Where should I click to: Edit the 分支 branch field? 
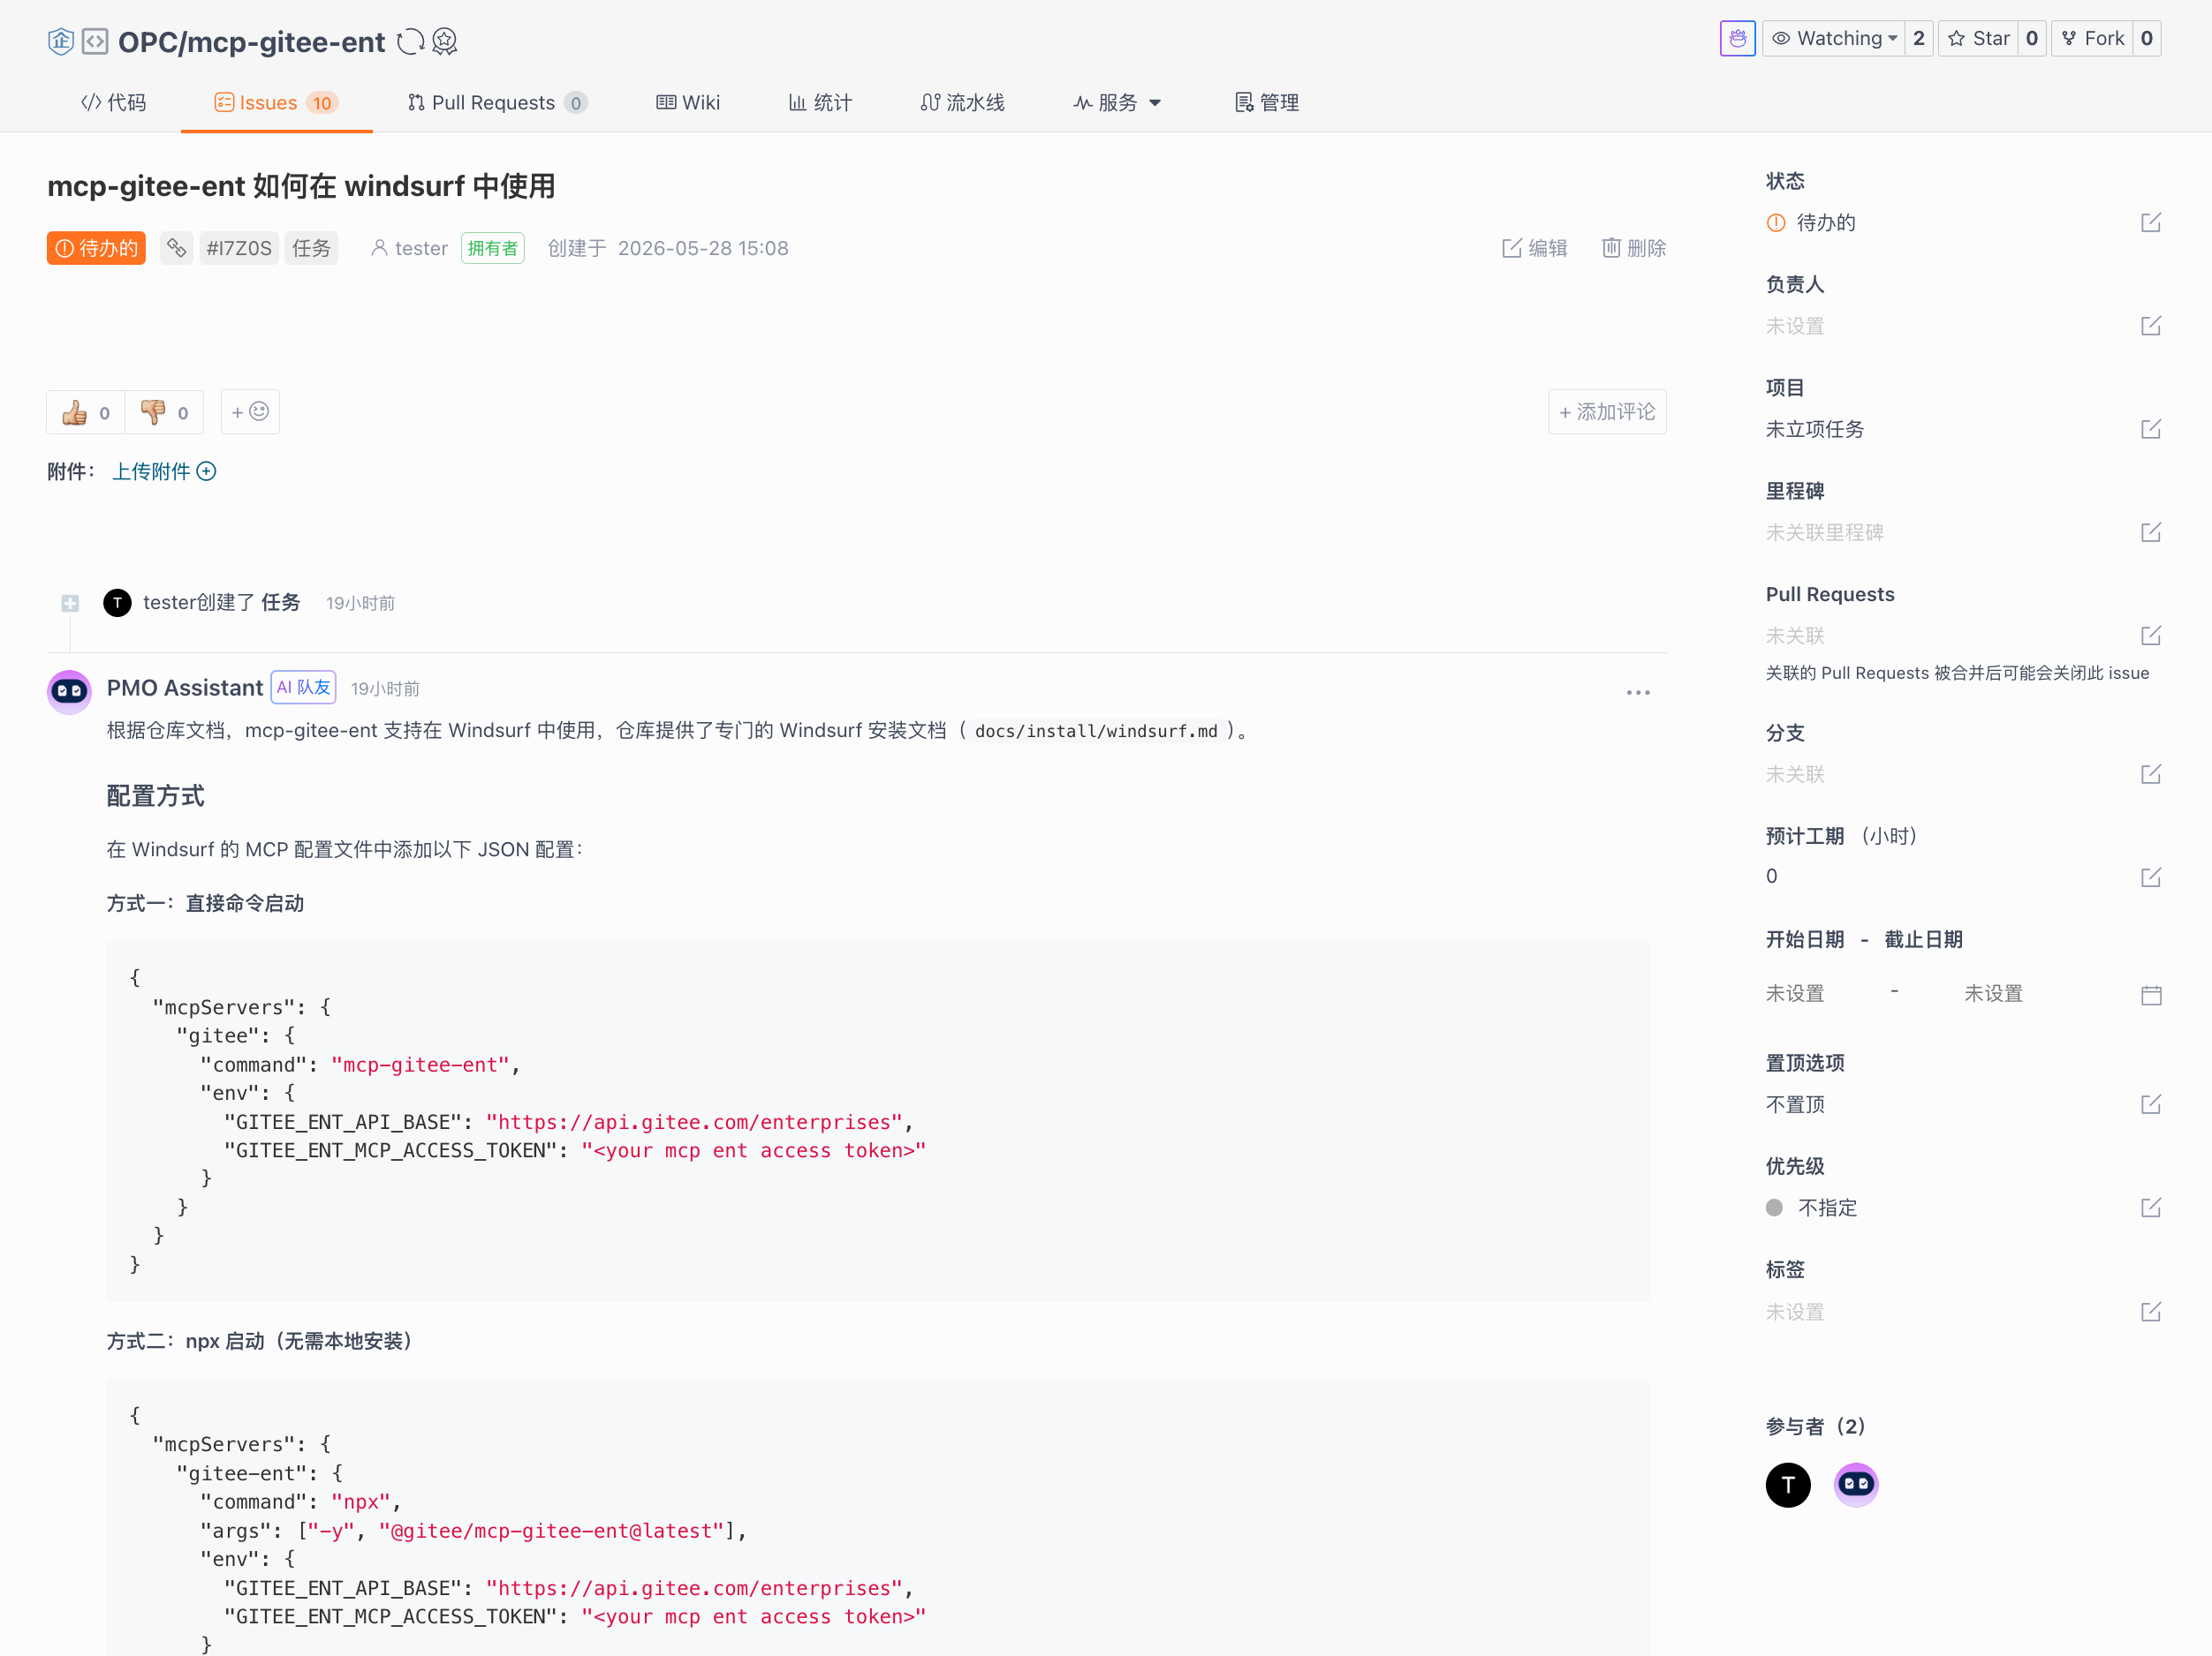tap(2151, 774)
